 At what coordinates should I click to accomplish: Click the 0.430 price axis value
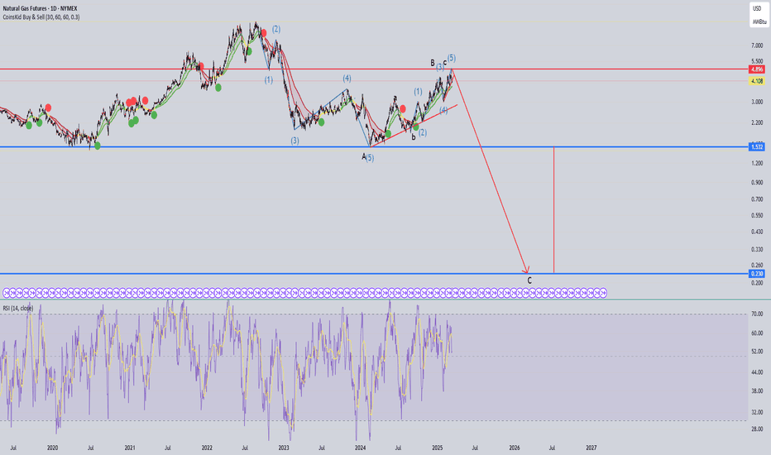coord(757,232)
